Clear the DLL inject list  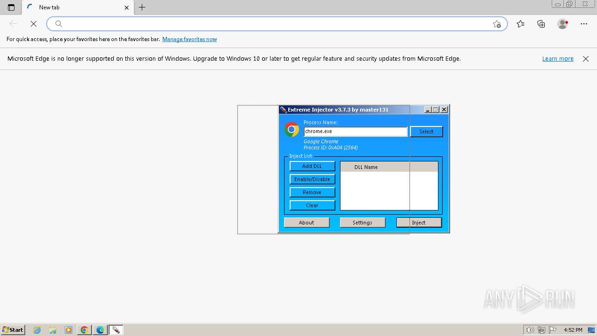(x=312, y=205)
